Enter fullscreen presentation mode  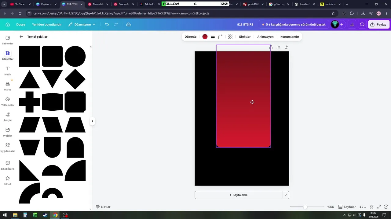pos(379,207)
